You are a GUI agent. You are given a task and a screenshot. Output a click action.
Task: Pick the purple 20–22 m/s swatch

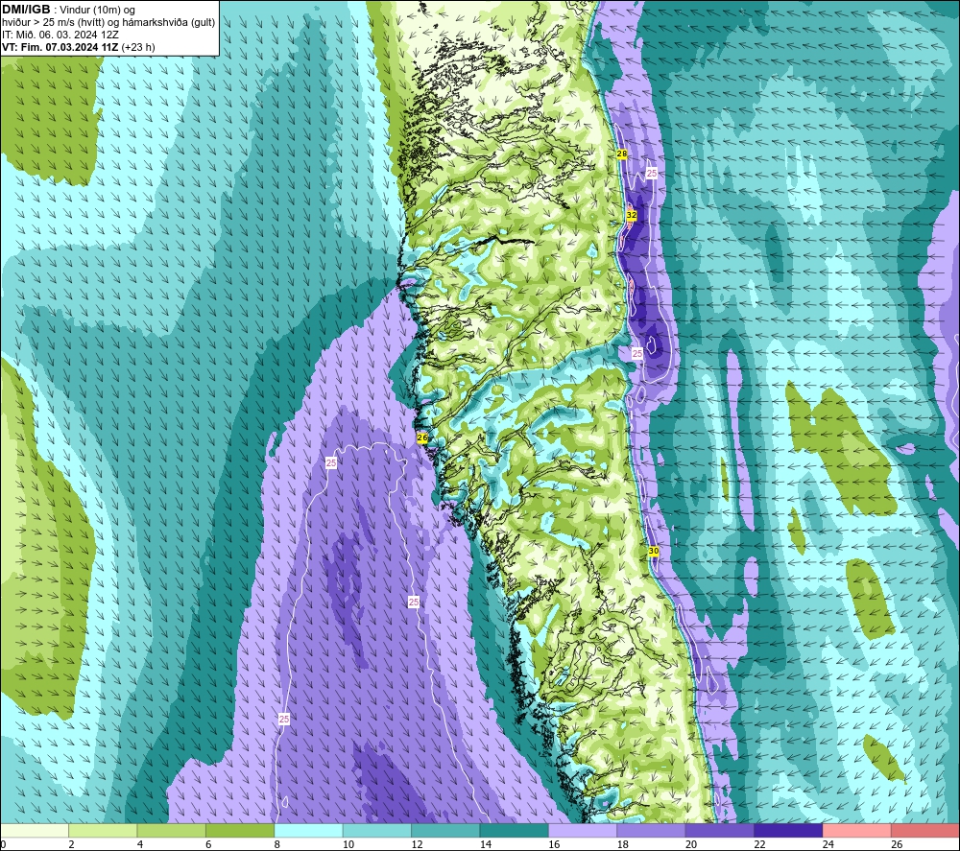720,830
